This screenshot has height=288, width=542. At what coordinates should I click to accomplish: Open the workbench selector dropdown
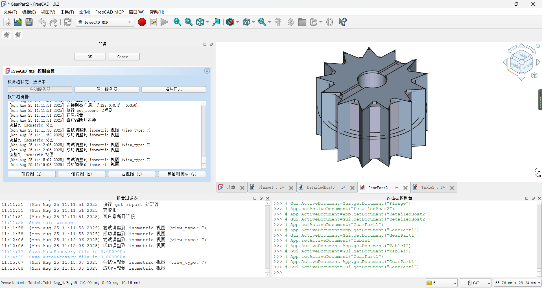[x=105, y=22]
